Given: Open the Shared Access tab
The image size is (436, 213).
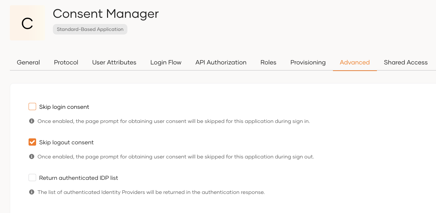Looking at the screenshot, I should click(x=405, y=62).
